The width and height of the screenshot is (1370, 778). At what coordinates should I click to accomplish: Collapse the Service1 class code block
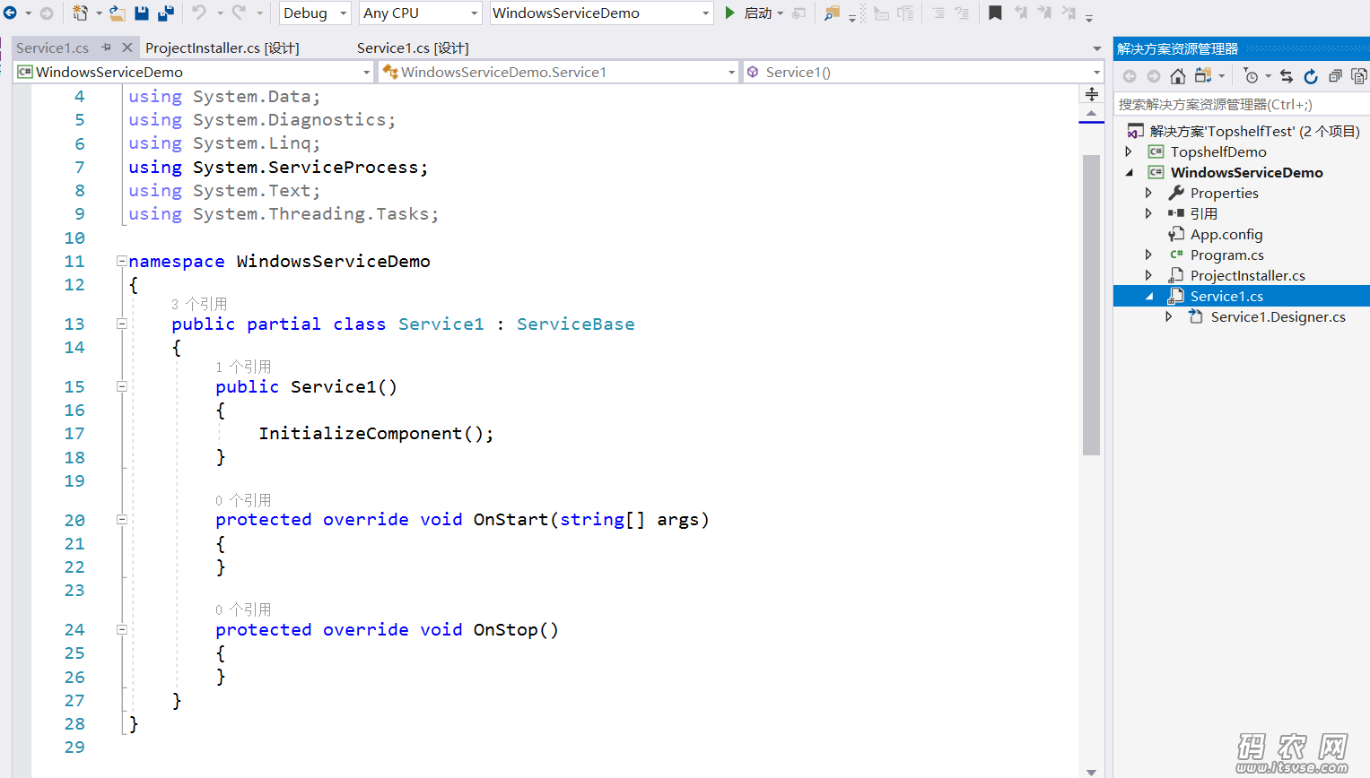(x=121, y=324)
